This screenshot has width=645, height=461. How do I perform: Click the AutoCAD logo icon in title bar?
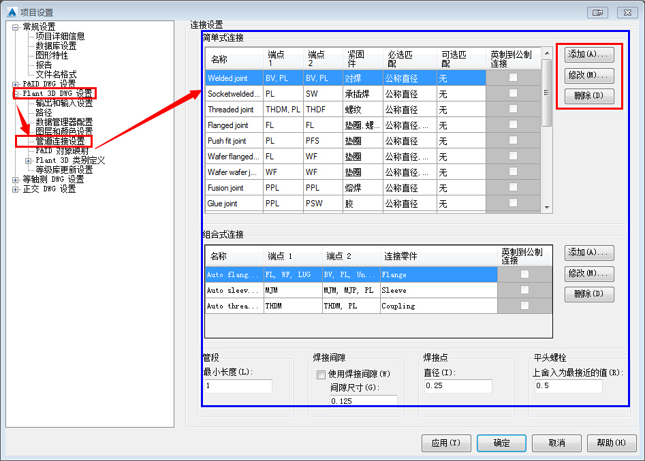pyautogui.click(x=11, y=12)
